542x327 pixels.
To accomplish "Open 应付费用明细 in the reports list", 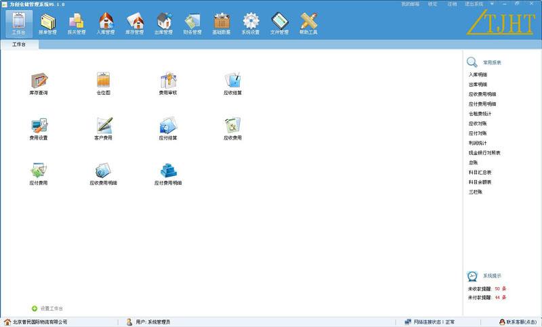I will click(482, 104).
